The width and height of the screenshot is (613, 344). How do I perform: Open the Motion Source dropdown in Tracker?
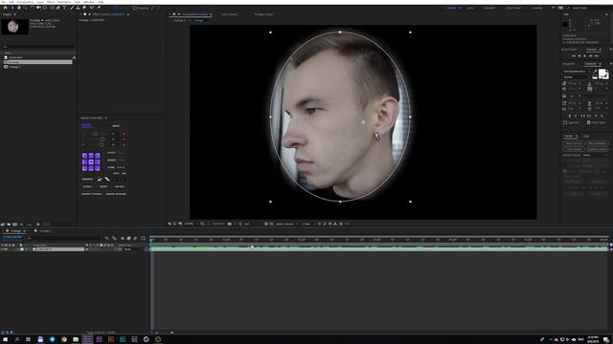click(x=595, y=155)
